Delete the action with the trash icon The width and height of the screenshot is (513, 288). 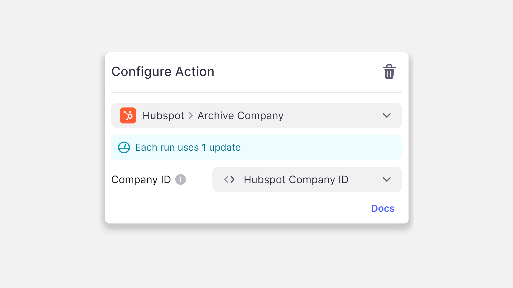click(389, 71)
